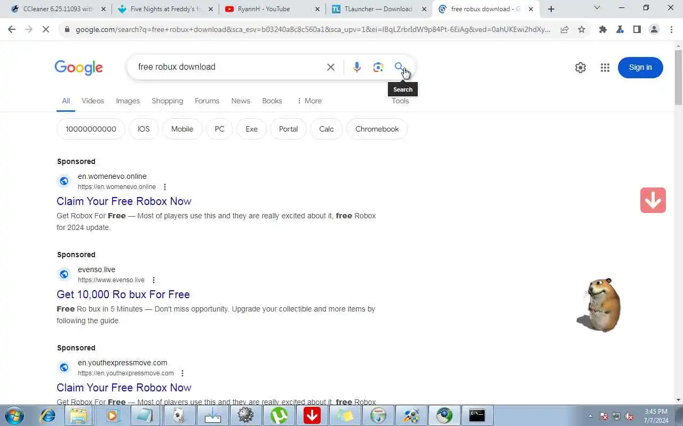Select the Shopping search filter
Screen dimensions: 683x426
[167, 101]
